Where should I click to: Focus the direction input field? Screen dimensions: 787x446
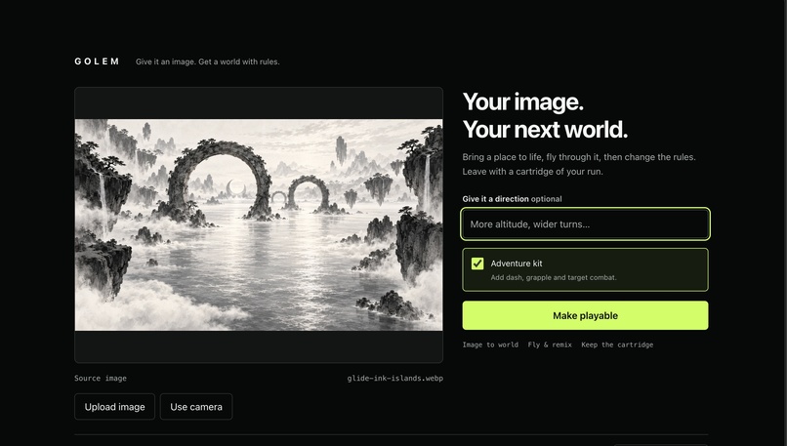585,223
